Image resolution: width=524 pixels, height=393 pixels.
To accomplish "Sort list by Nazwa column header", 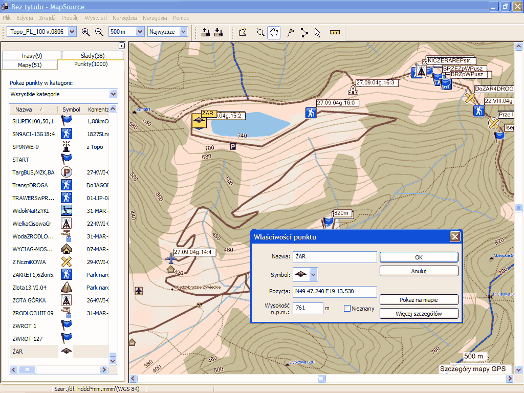I will [24, 110].
